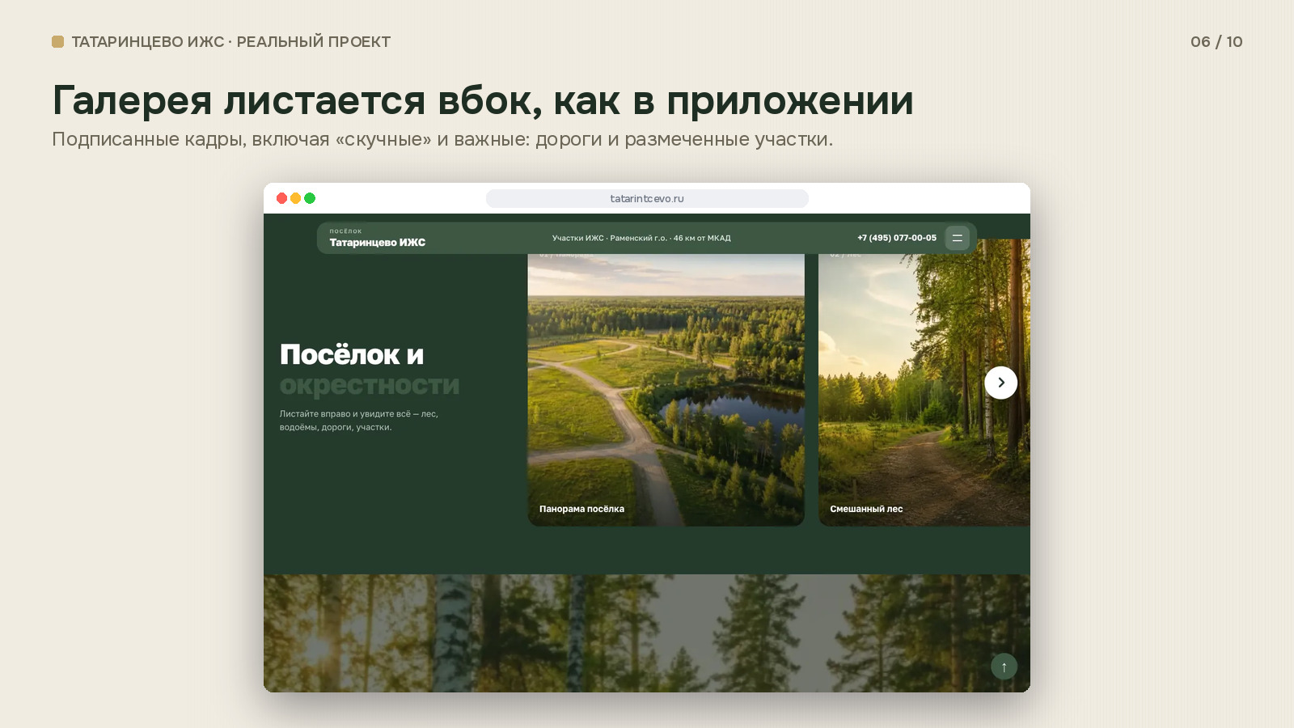This screenshot has height=728, width=1294.
Task: Click the Татаринцево ИЖС site logo
Action: (377, 238)
